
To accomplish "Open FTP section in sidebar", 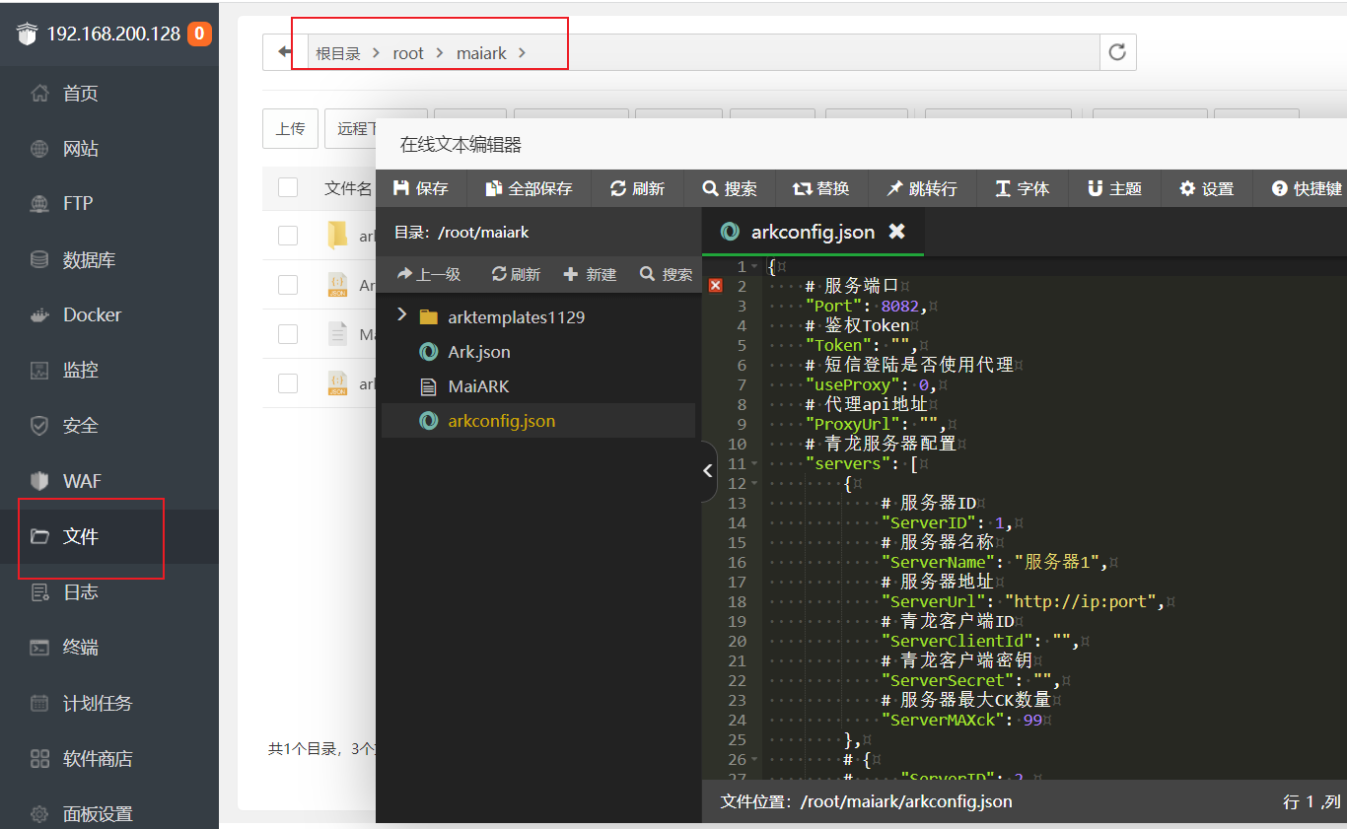I will coord(77,204).
